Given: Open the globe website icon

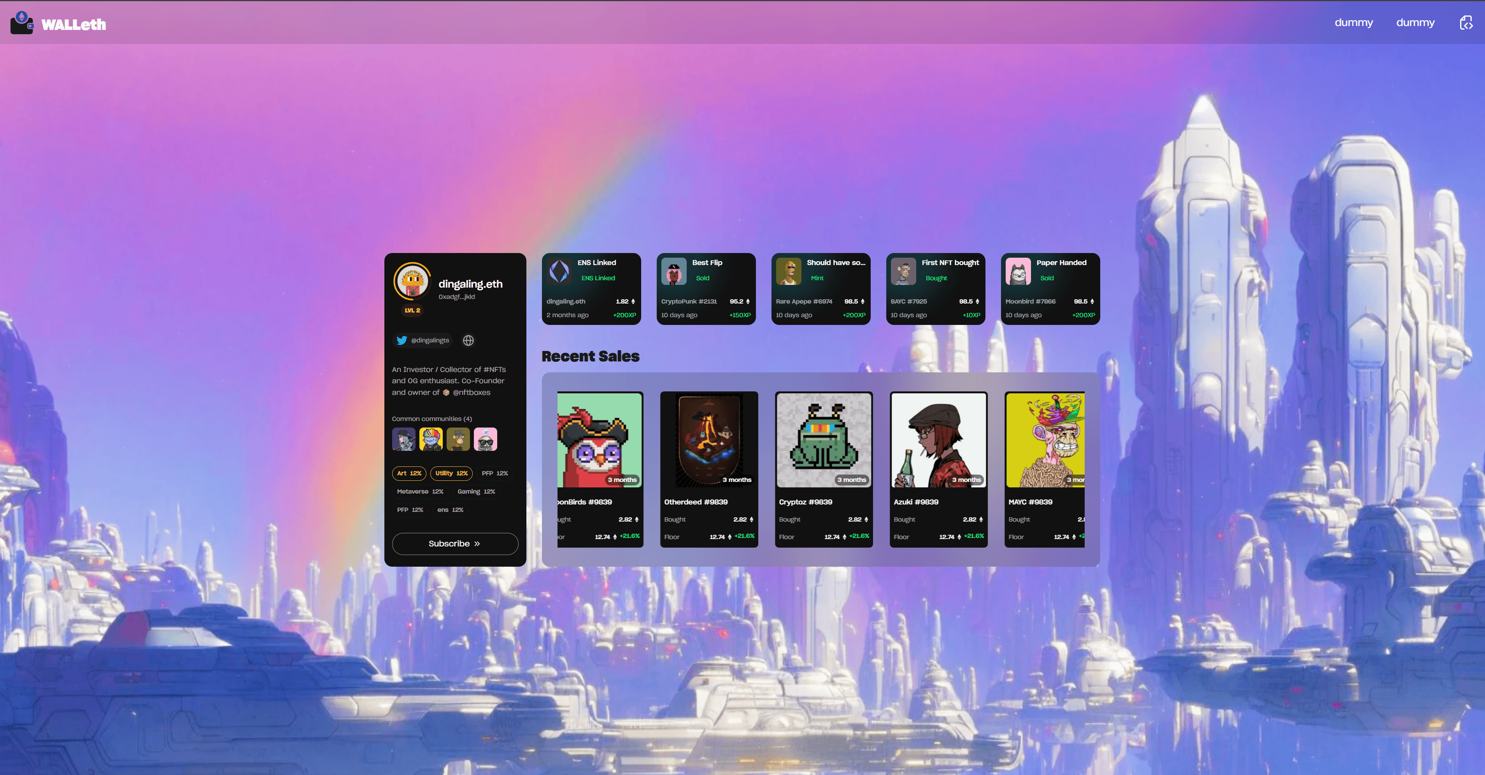Looking at the screenshot, I should click(468, 340).
